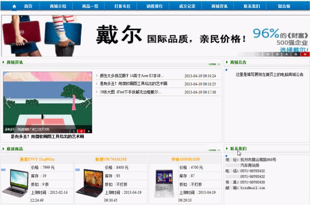Go to 商城资讯 in the nav bar
This screenshot has height=205, width=310.
point(219,6)
